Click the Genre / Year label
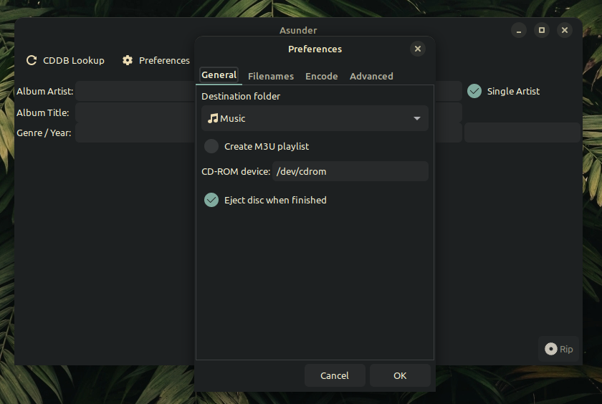 point(44,133)
